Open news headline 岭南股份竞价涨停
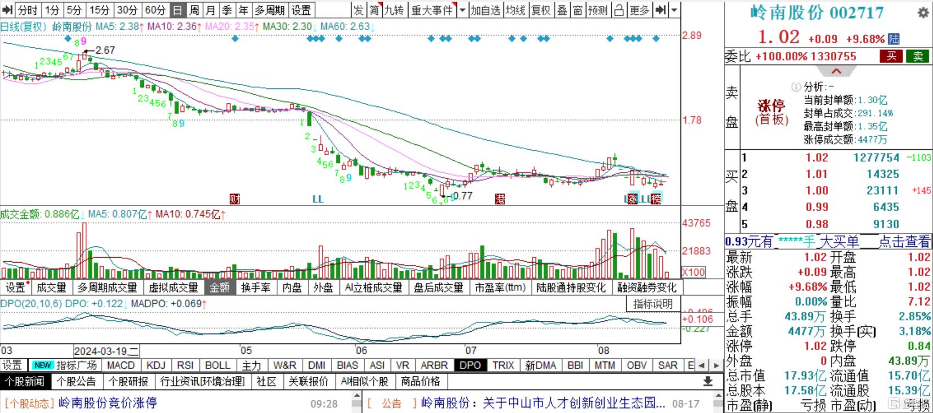 coord(108,404)
